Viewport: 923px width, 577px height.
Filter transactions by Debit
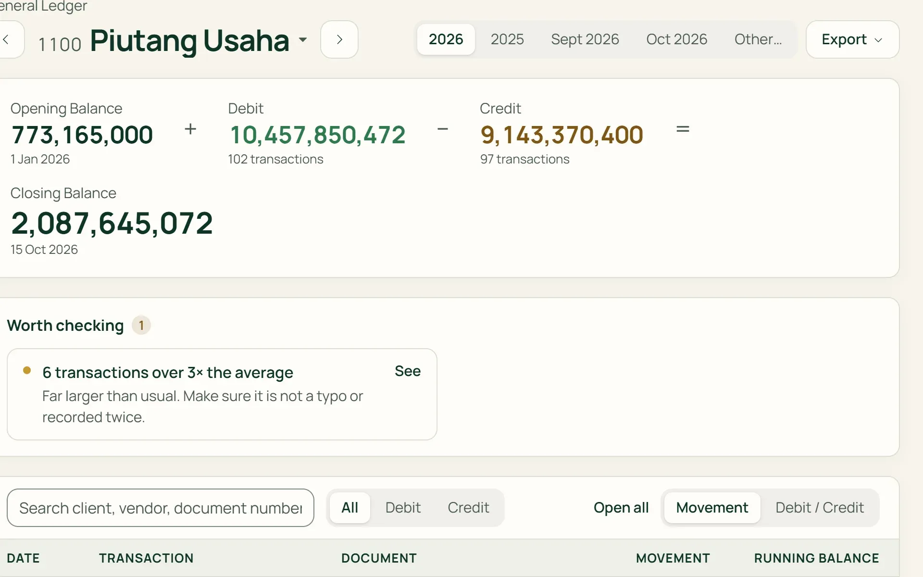click(x=403, y=508)
